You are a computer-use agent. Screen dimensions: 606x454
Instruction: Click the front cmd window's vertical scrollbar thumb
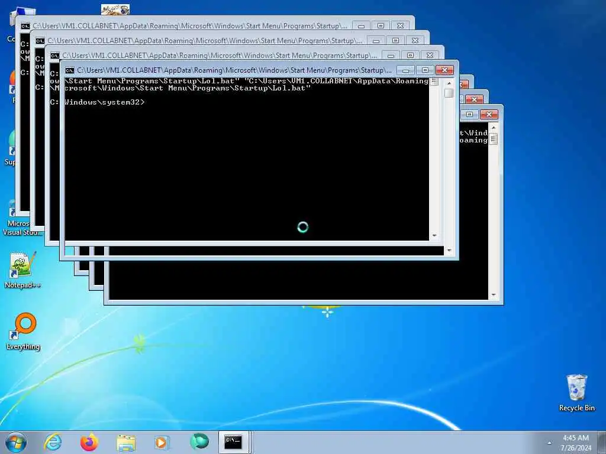pos(449,93)
